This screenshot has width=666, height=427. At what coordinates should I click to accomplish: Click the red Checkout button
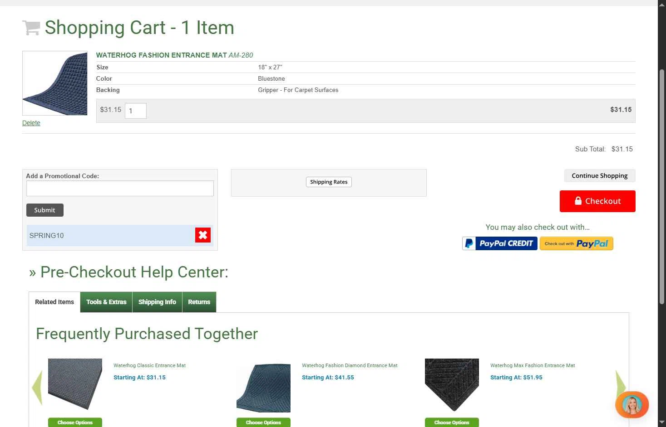click(x=597, y=201)
